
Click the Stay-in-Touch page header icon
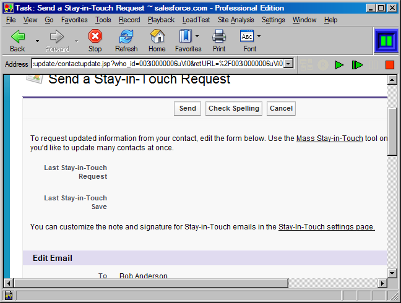tap(35, 79)
